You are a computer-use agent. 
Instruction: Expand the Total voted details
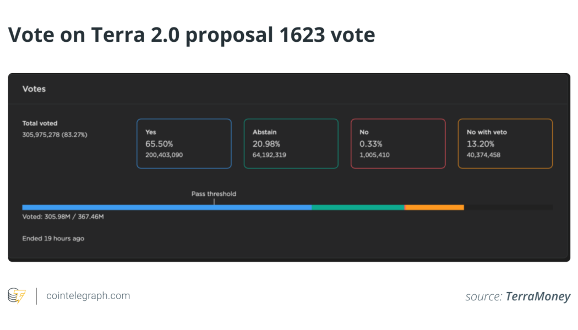[54, 129]
